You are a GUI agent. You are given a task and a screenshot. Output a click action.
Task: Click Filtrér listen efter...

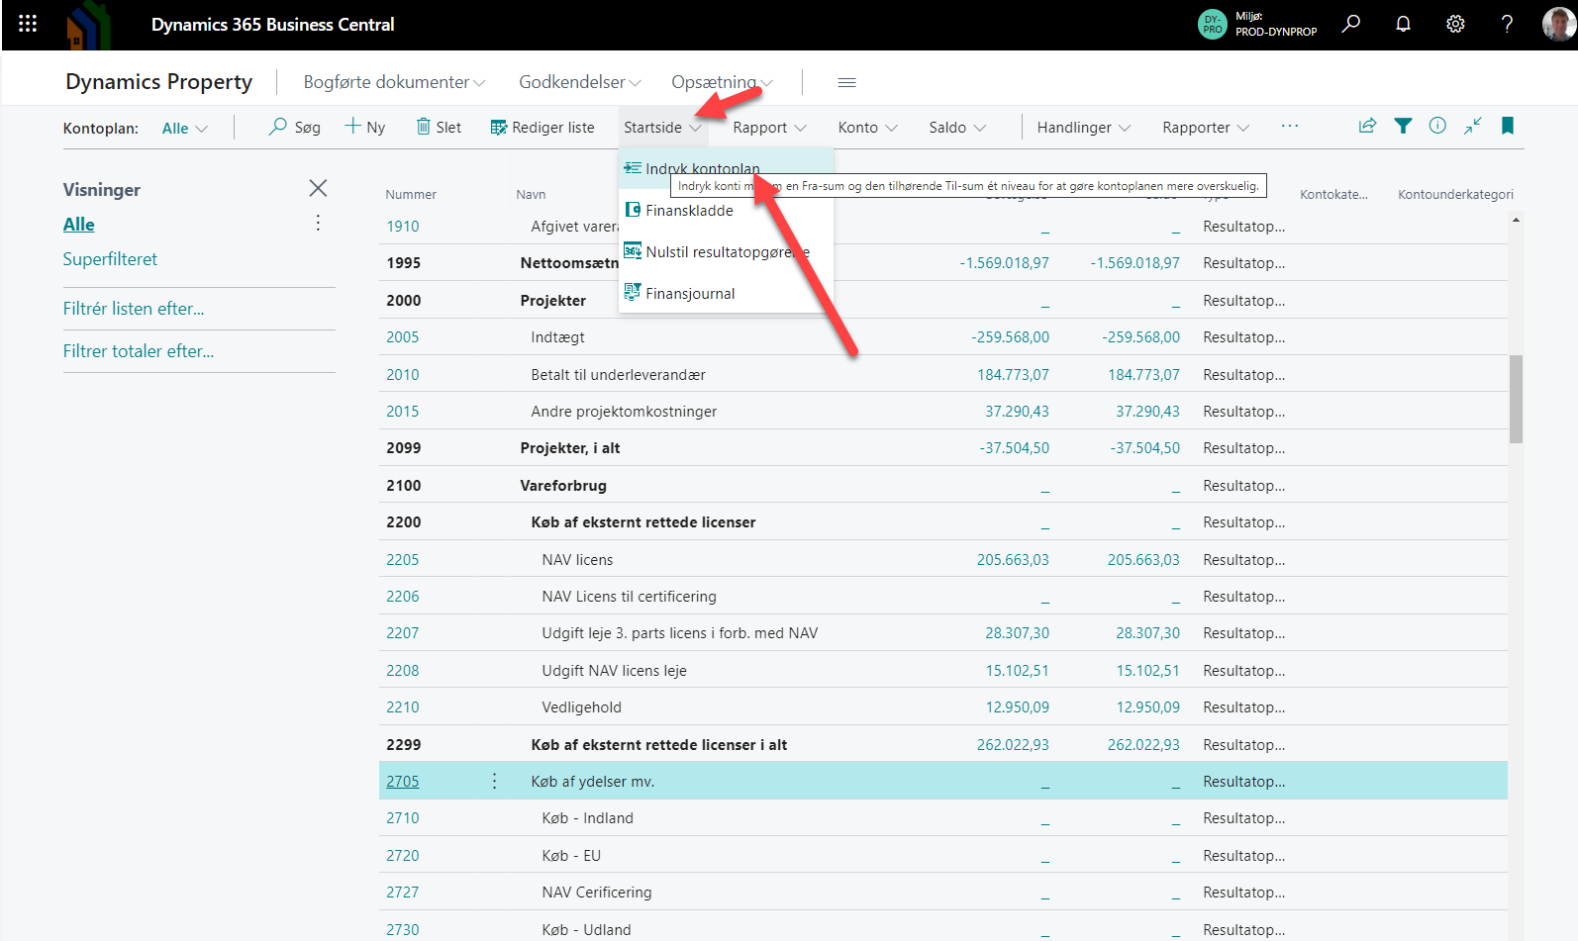point(134,308)
